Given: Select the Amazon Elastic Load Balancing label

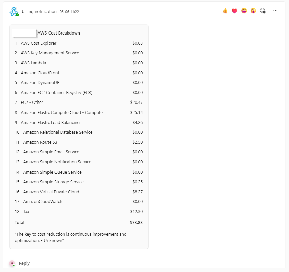Looking at the screenshot, I should click(50, 123).
